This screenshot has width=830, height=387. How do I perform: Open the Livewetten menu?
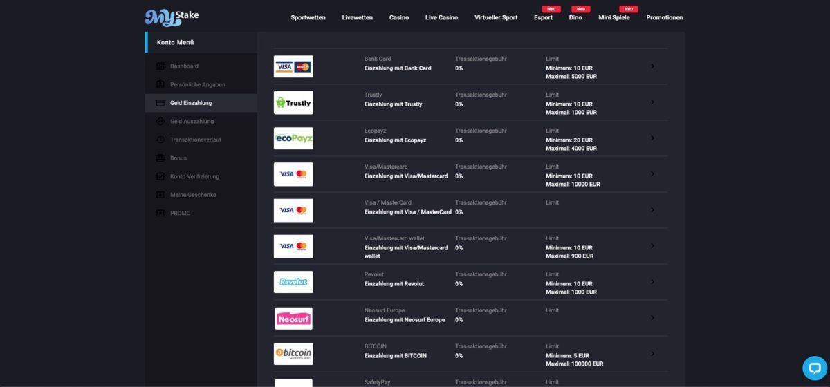pos(357,17)
